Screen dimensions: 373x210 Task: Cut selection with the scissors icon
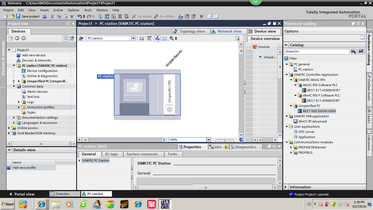[x=52, y=16]
